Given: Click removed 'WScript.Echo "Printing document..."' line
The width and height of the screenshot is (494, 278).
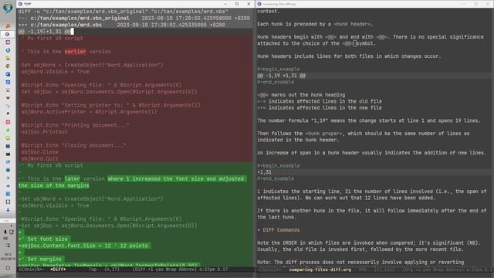Looking at the screenshot, I should [x=75, y=125].
